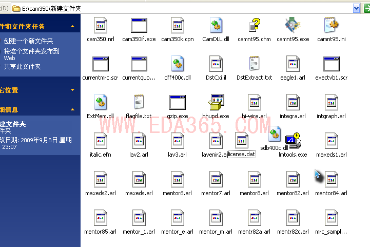Select the mentor7.arl file icon

coord(216,179)
